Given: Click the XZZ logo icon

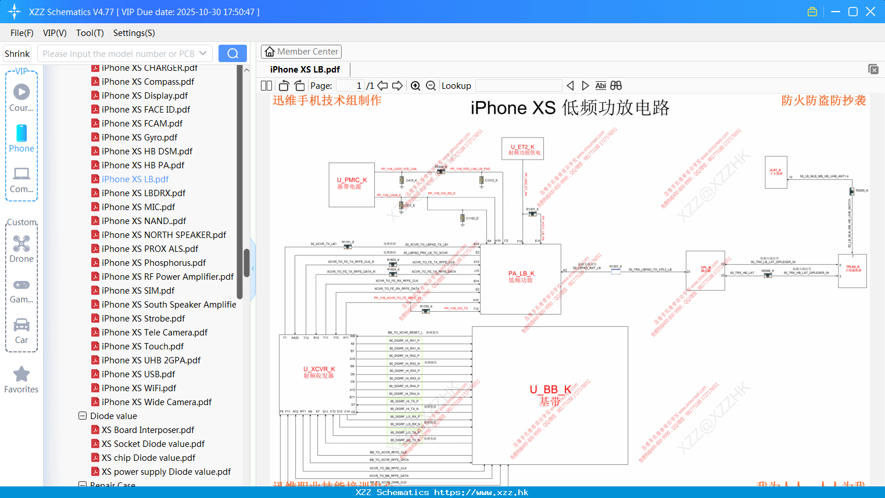Looking at the screenshot, I should click(15, 12).
